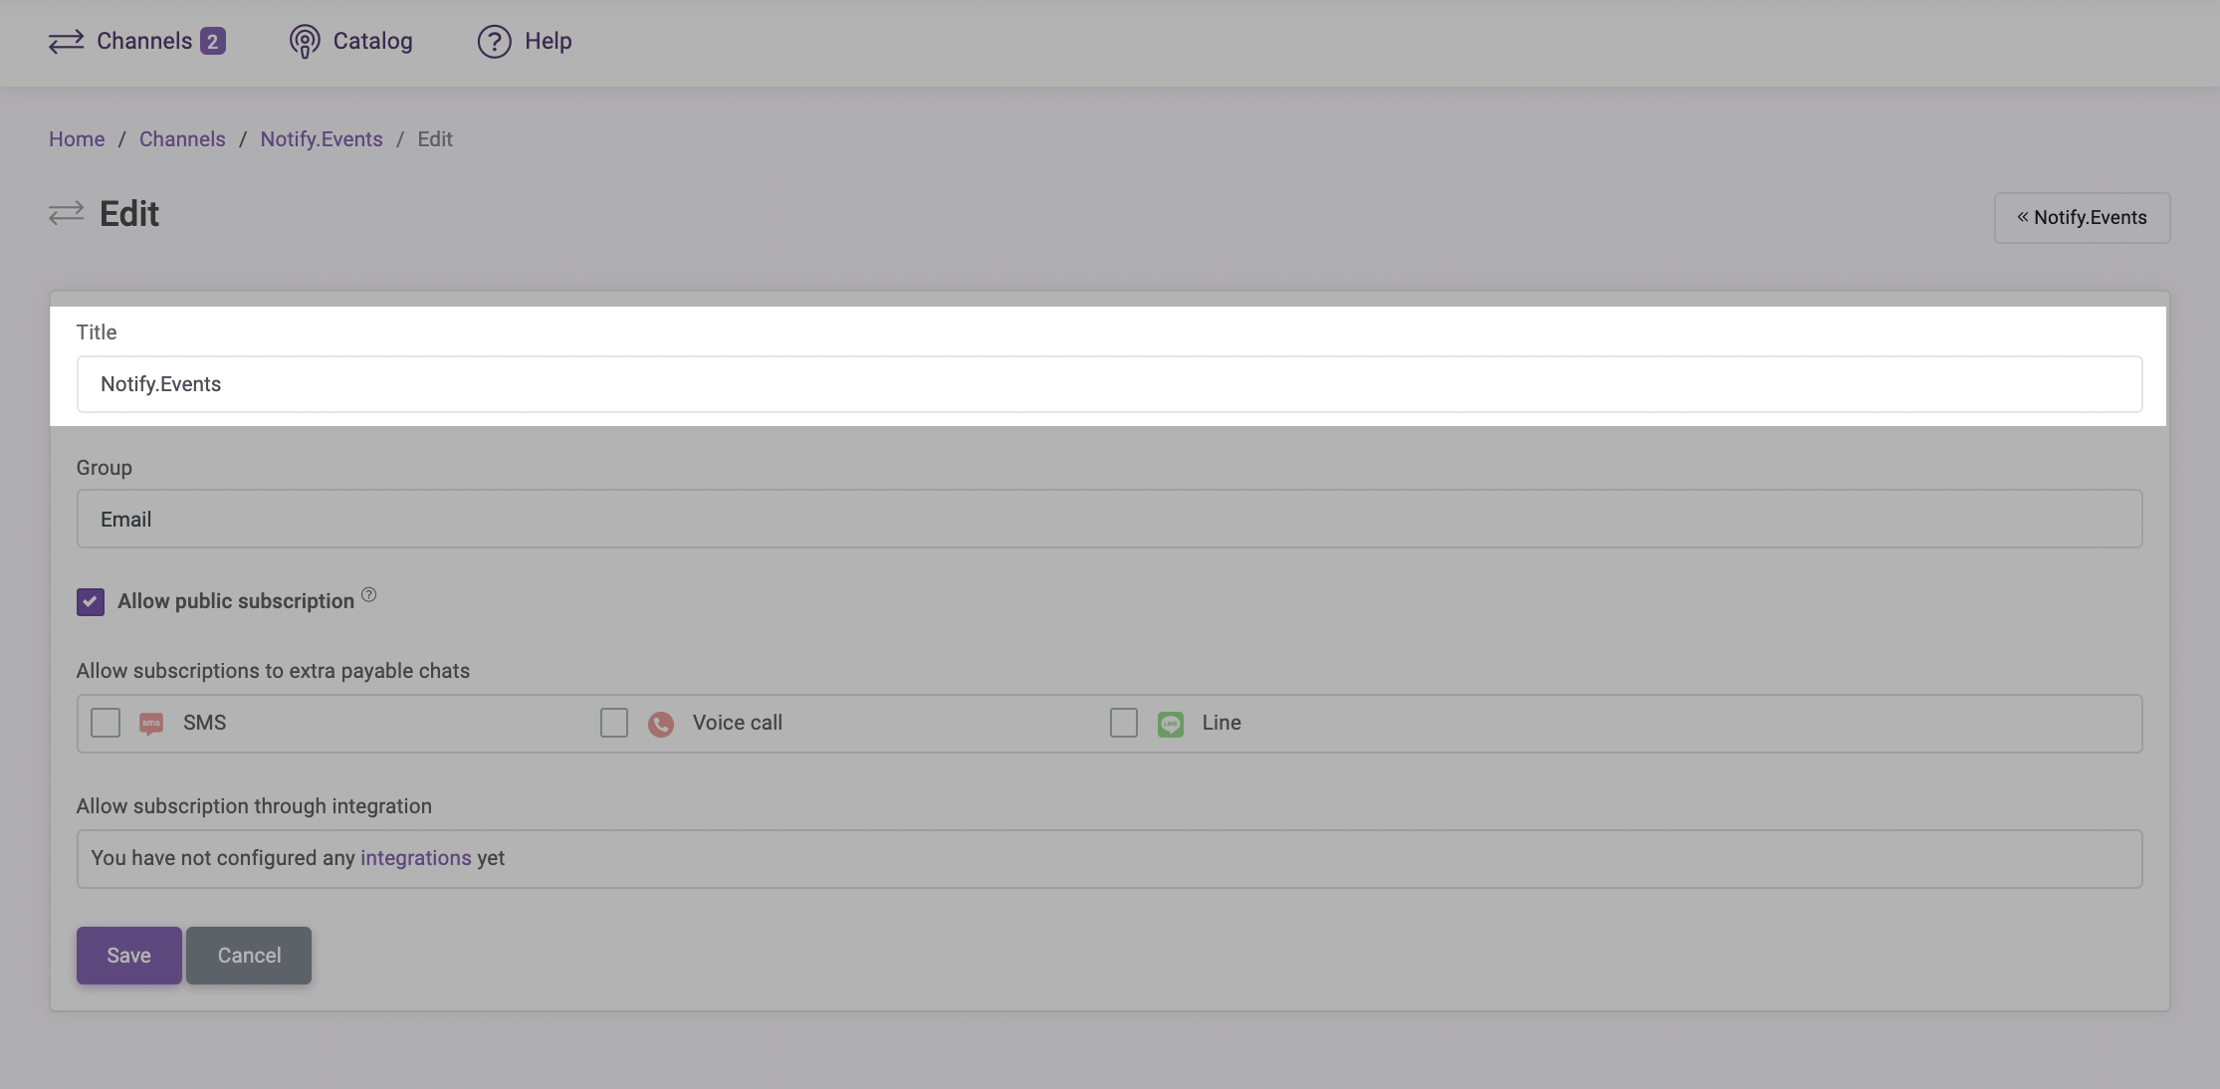Go to Home breadcrumb link
The height and width of the screenshot is (1089, 2220).
point(77,139)
